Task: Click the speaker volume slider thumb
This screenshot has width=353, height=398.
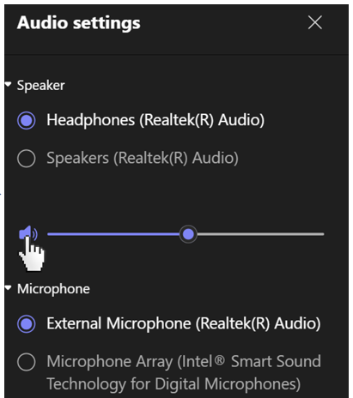Action: [x=188, y=234]
